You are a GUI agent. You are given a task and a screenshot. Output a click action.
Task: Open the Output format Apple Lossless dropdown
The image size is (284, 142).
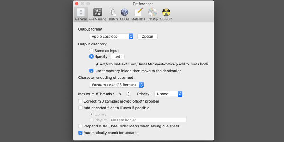tap(111, 37)
